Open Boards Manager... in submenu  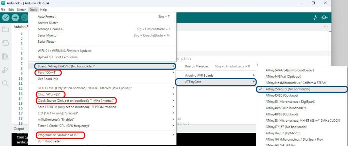click(x=216, y=66)
